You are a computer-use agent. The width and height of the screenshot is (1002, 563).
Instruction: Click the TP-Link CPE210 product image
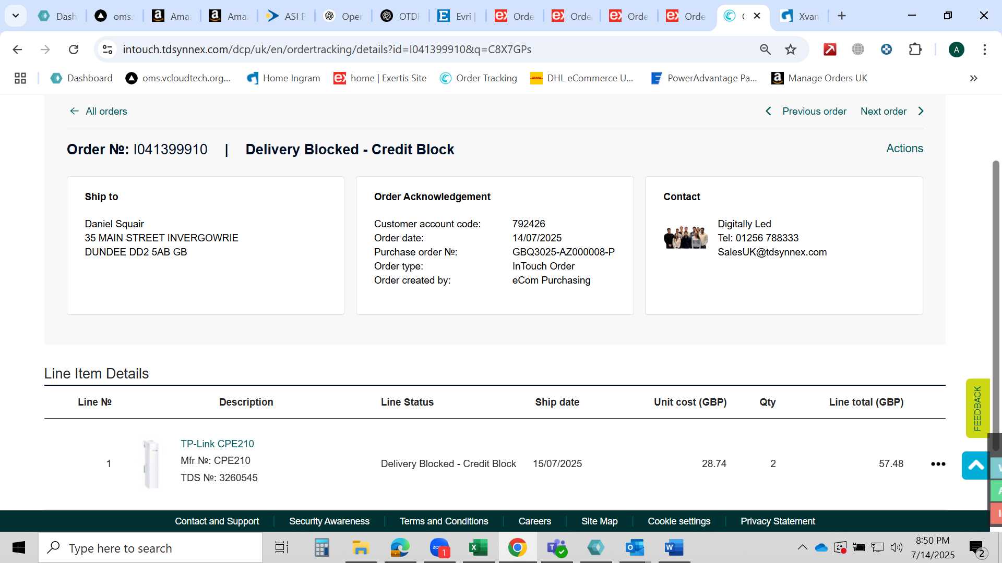click(151, 463)
